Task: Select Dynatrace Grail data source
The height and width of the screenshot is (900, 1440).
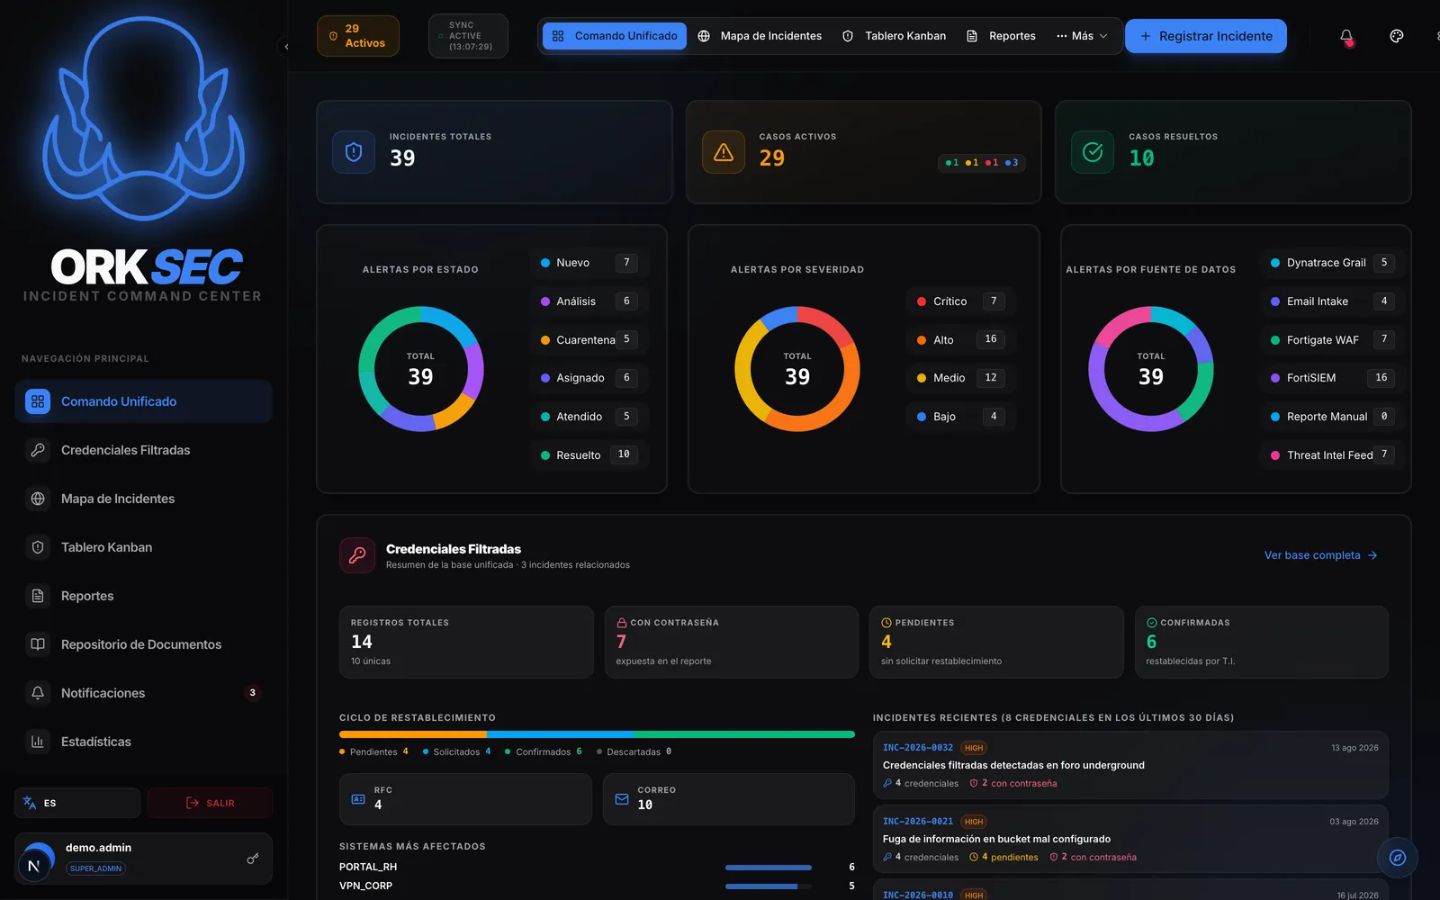Action: 1332,263
